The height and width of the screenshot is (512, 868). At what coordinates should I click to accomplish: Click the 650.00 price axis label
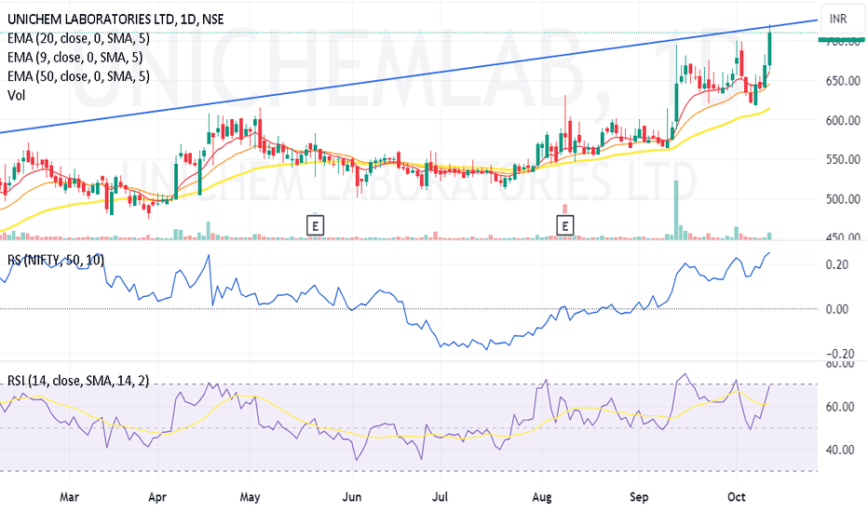[843, 81]
